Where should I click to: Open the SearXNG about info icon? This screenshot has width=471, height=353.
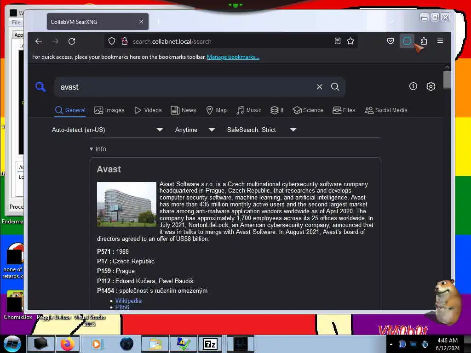point(413,86)
